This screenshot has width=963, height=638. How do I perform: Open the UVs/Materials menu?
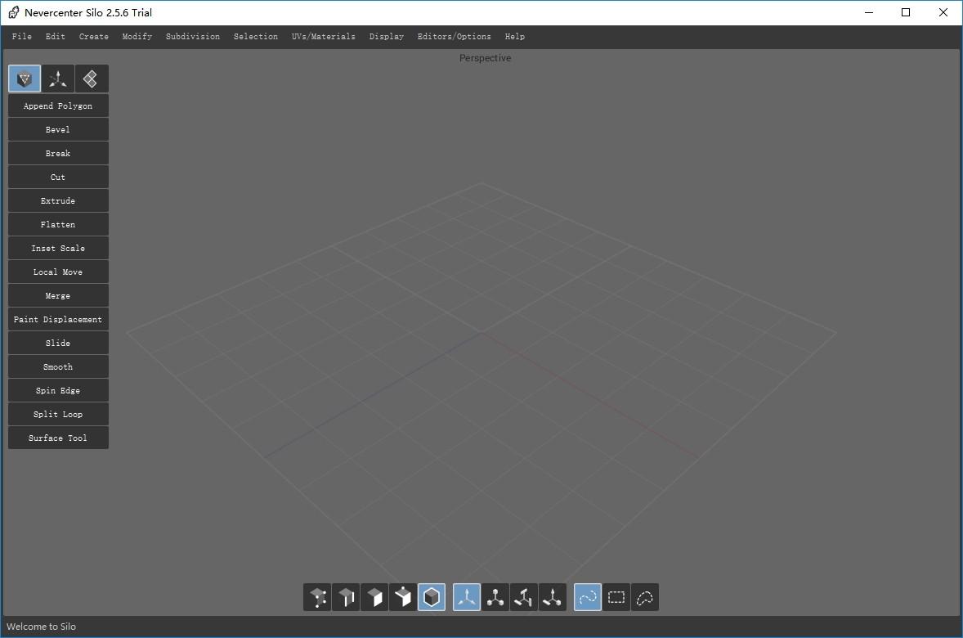(x=324, y=36)
